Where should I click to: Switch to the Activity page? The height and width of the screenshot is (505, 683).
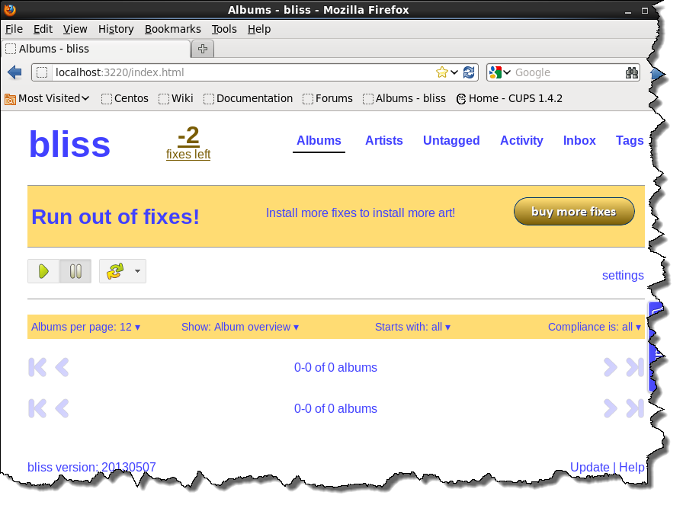(x=521, y=141)
